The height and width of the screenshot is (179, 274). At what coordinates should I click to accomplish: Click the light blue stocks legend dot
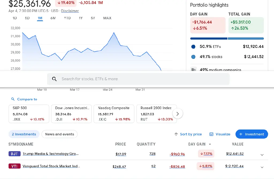193,57
